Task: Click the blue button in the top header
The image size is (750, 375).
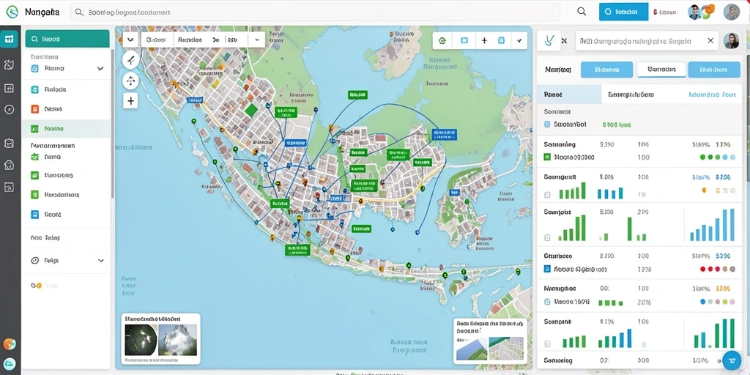Action: click(x=623, y=12)
